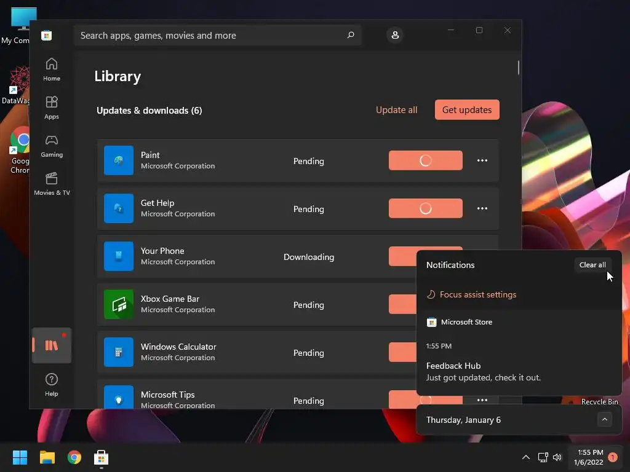Screen dimensions: 630x472
Task: Collapse the calendar with chevron button
Action: click(605, 419)
